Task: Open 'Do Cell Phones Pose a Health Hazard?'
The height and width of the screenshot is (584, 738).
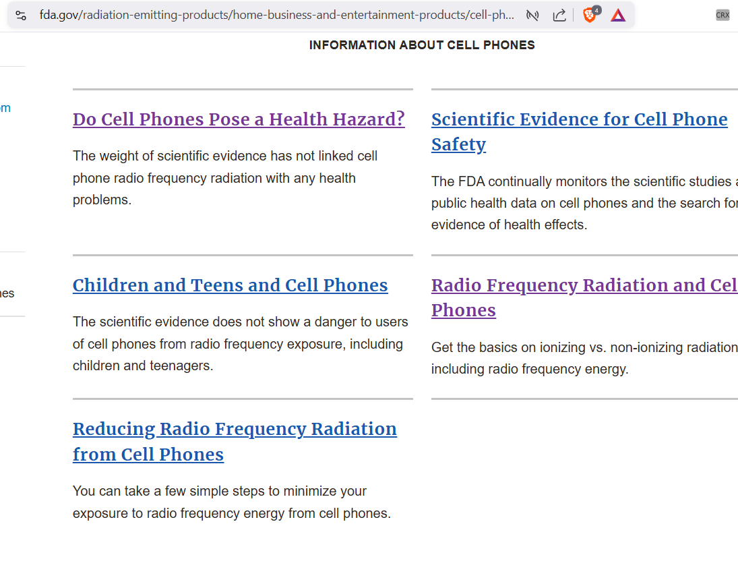Action: coord(239,119)
